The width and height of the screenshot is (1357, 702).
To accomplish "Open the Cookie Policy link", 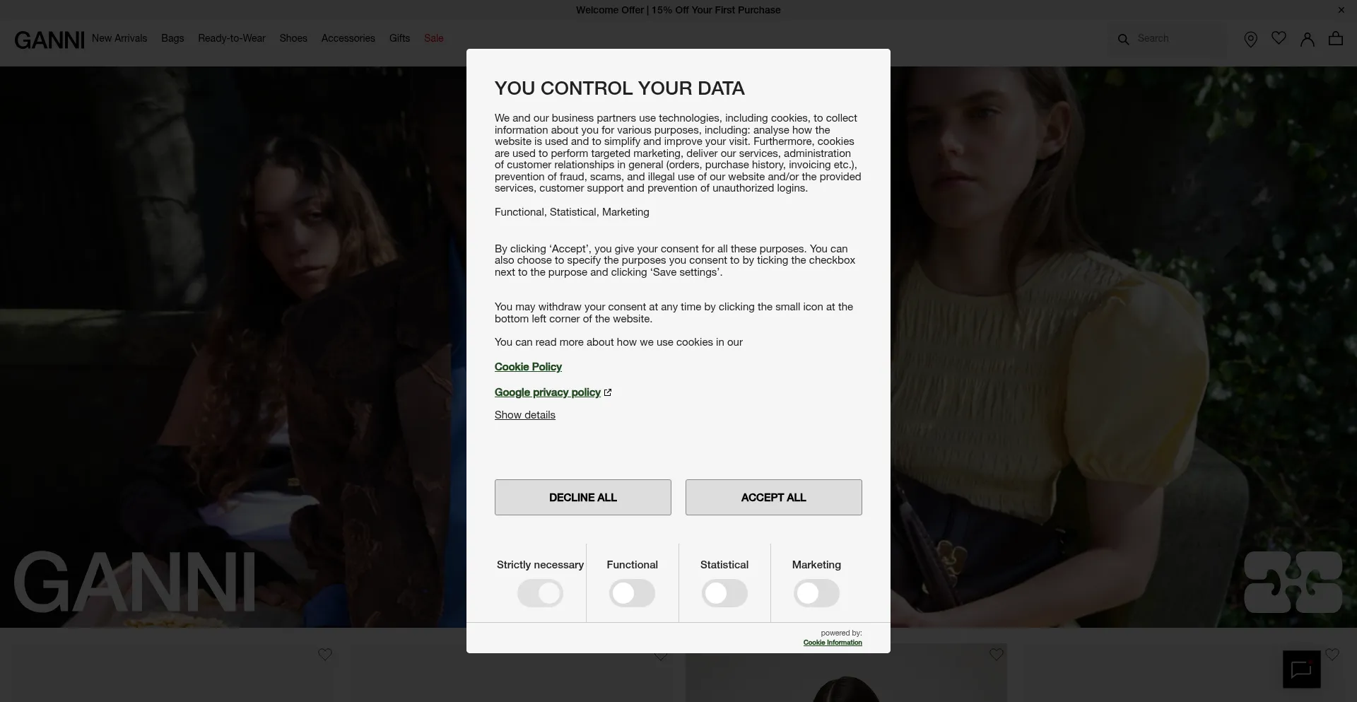I will (528, 367).
